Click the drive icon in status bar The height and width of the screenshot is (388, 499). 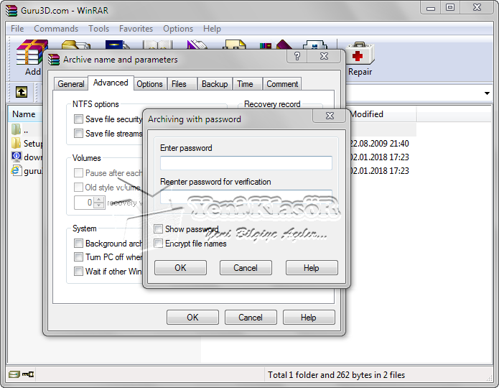coord(14,374)
